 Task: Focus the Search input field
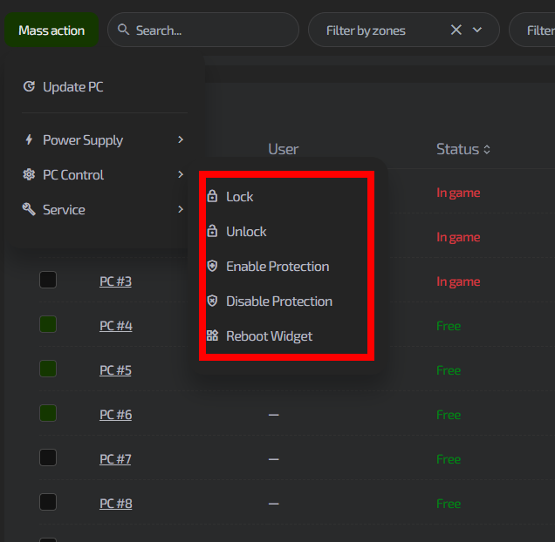point(209,30)
